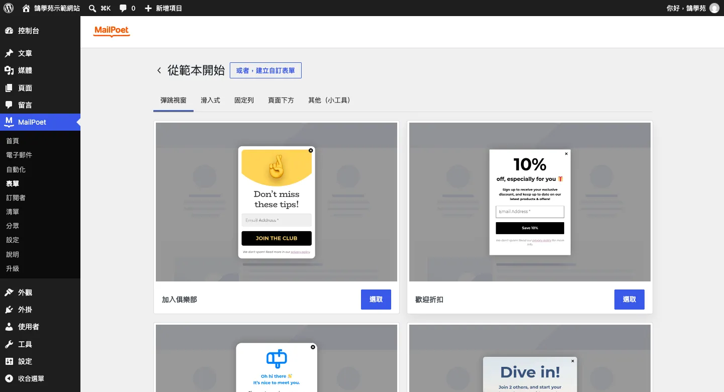Open 自動化 in MailPoet submenu
724x392 pixels.
[16, 170]
